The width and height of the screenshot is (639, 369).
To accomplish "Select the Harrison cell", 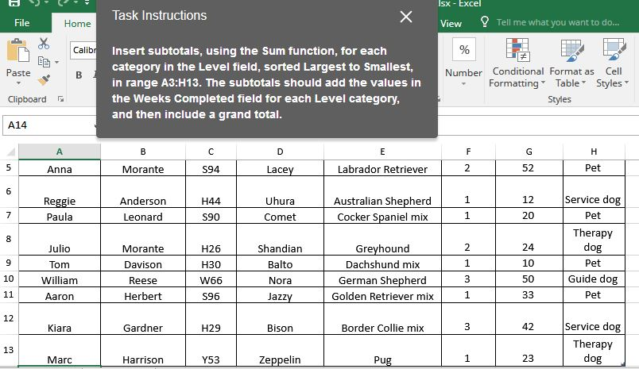I will 143,350.
